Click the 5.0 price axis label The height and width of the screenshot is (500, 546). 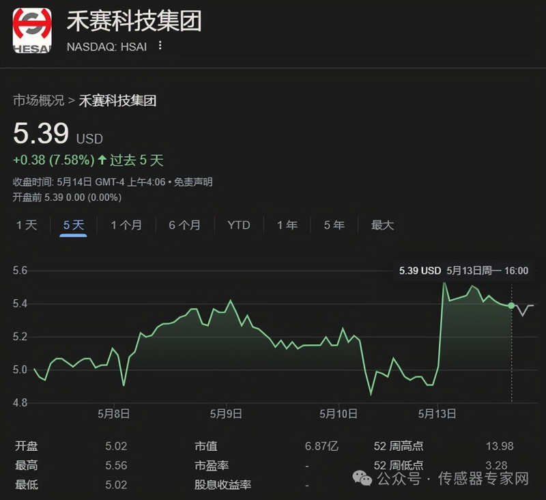[x=20, y=370]
